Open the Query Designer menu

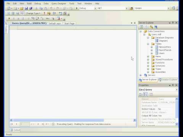click(x=59, y=3)
